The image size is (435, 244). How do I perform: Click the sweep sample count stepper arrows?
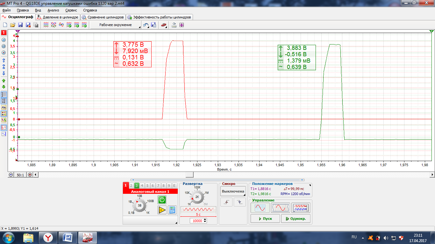[x=205, y=220]
